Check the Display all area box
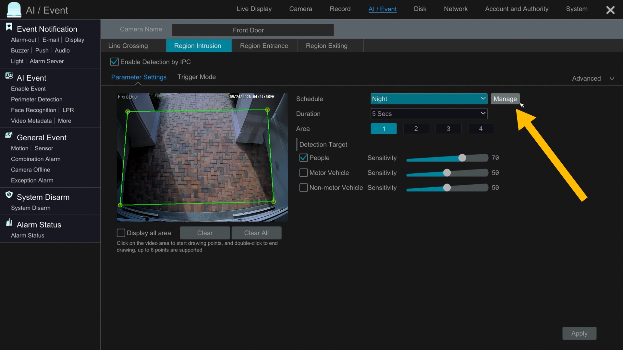This screenshot has width=623, height=350. click(121, 233)
